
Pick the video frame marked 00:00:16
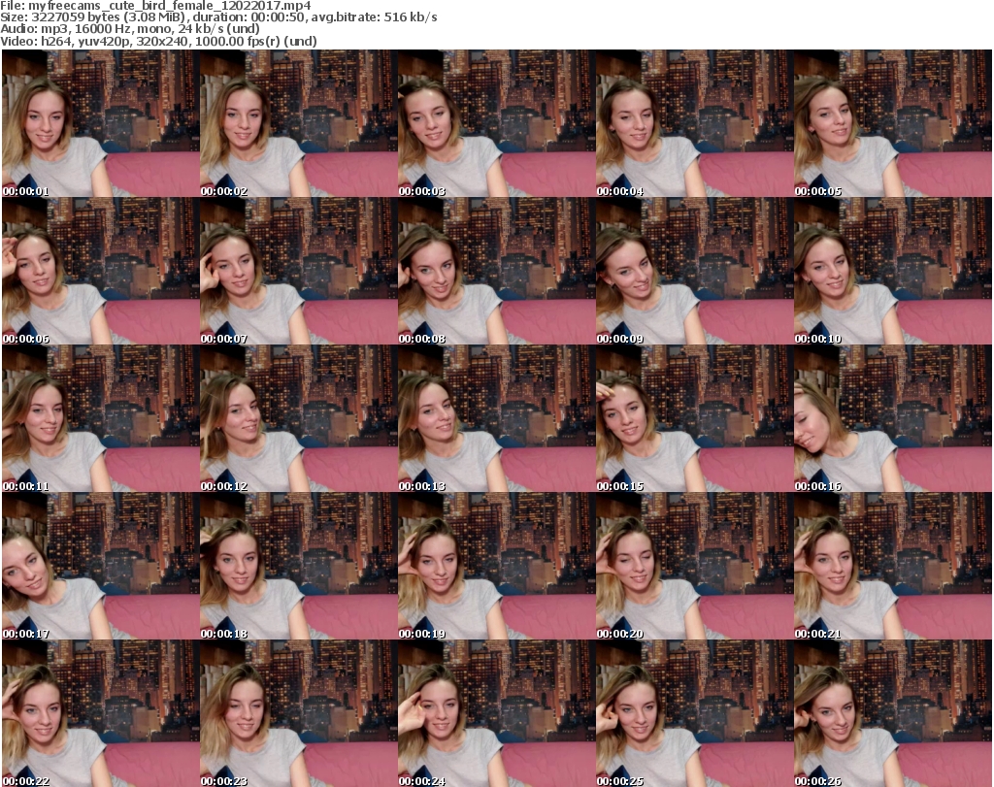pos(893,419)
